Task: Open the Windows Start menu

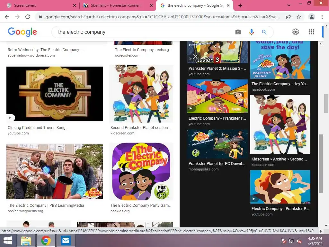Action: (x=8, y=241)
